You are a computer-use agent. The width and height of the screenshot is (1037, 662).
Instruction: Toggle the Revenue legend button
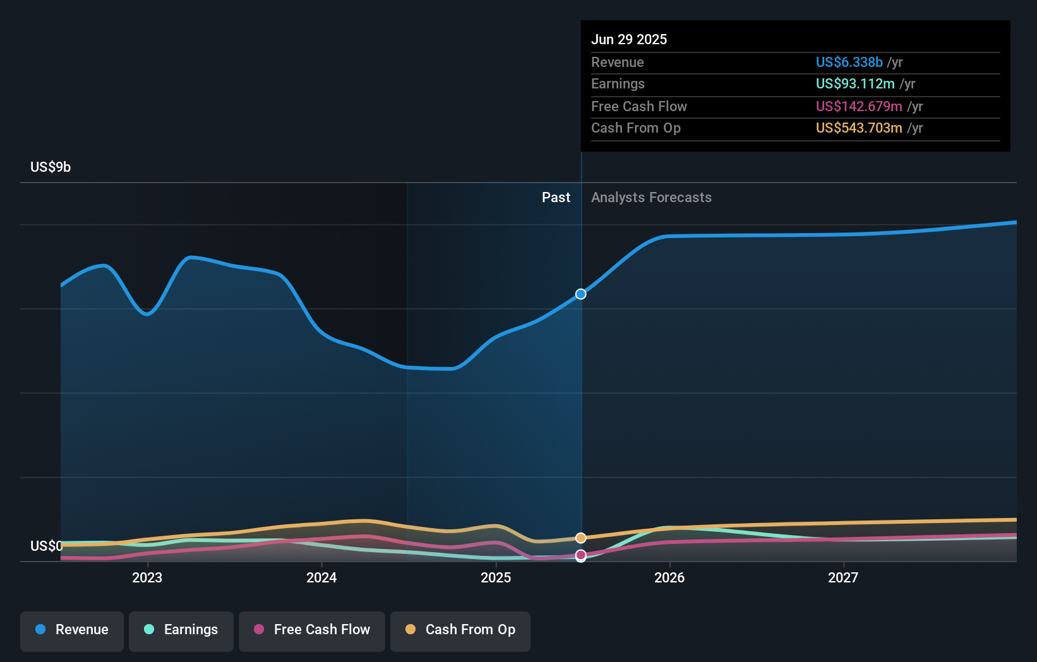click(x=72, y=631)
